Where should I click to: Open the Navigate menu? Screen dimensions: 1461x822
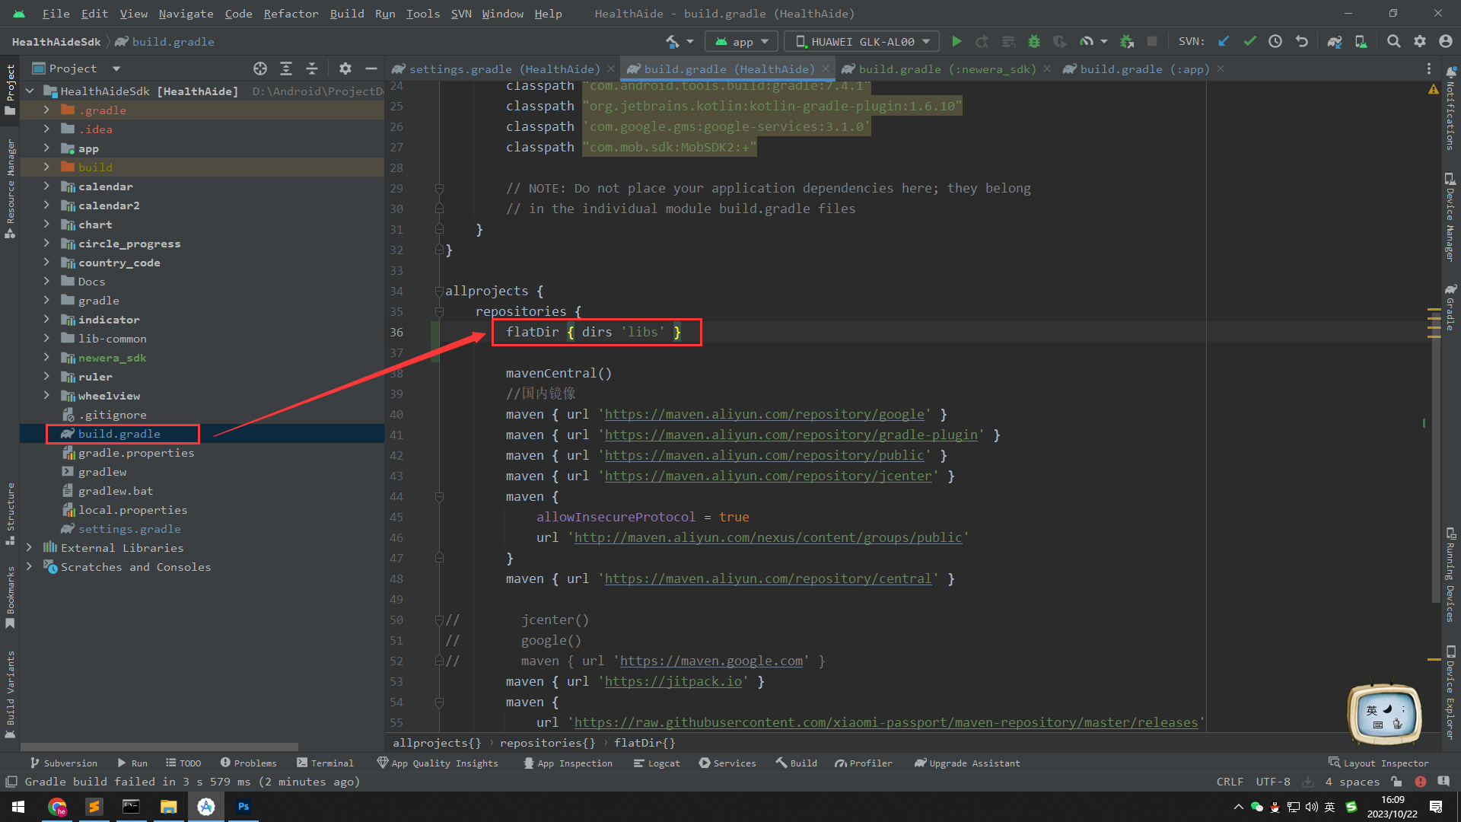186,14
